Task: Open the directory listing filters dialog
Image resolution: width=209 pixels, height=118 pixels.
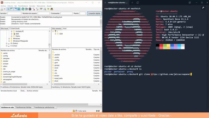Action: [41, 9]
